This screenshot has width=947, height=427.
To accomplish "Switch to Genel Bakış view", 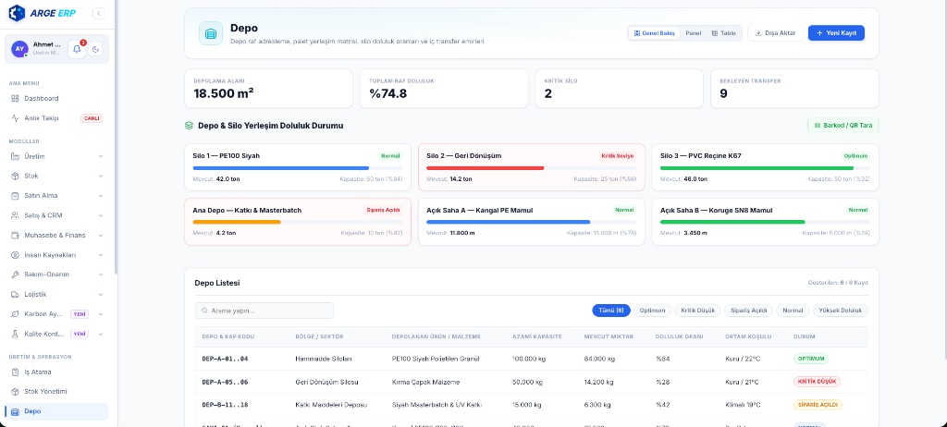I will pyautogui.click(x=654, y=33).
